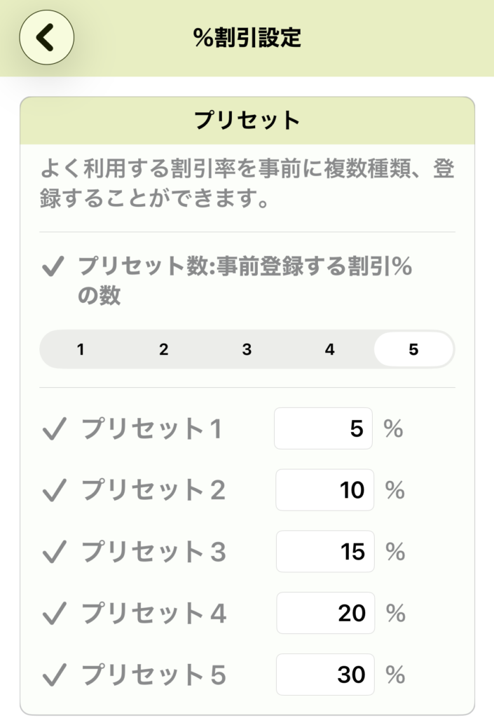Select 2 in the preset count selector
This screenshot has width=494, height=718.
[x=163, y=349]
